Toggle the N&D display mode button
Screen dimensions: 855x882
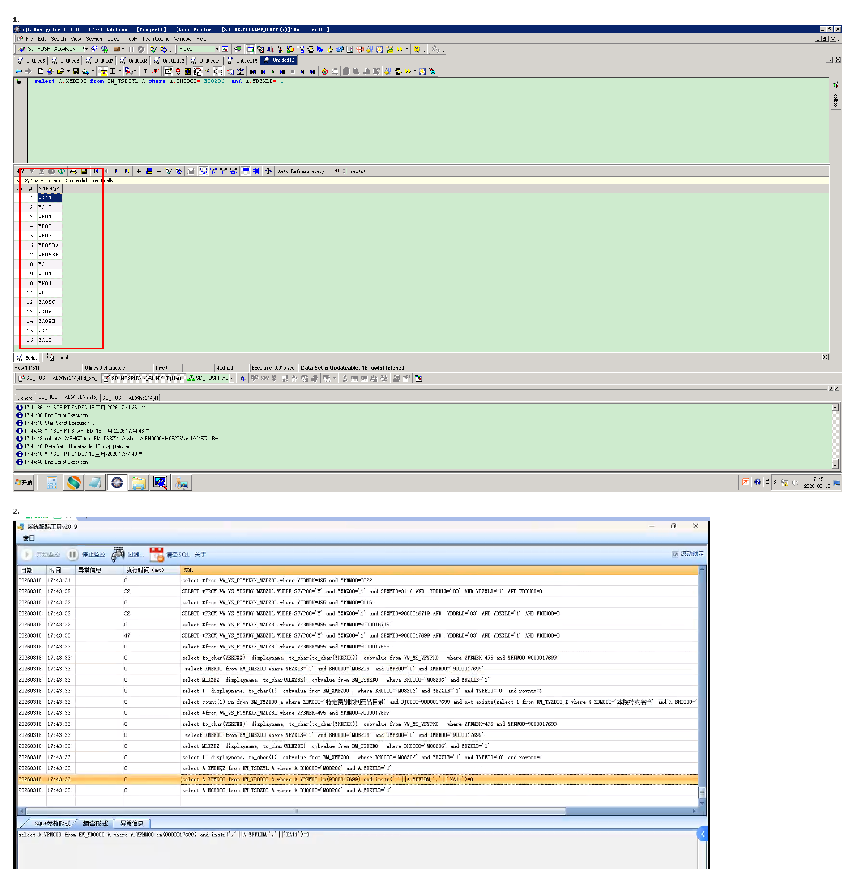(233, 171)
